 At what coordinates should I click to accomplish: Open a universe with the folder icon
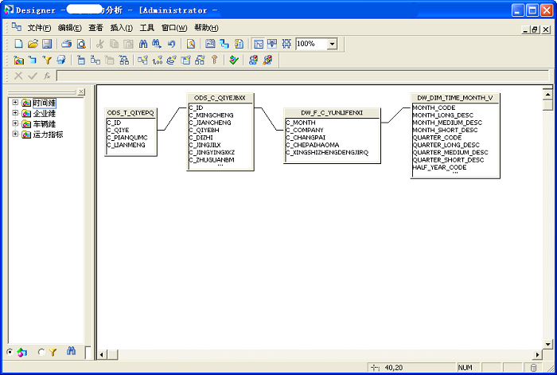click(x=33, y=44)
